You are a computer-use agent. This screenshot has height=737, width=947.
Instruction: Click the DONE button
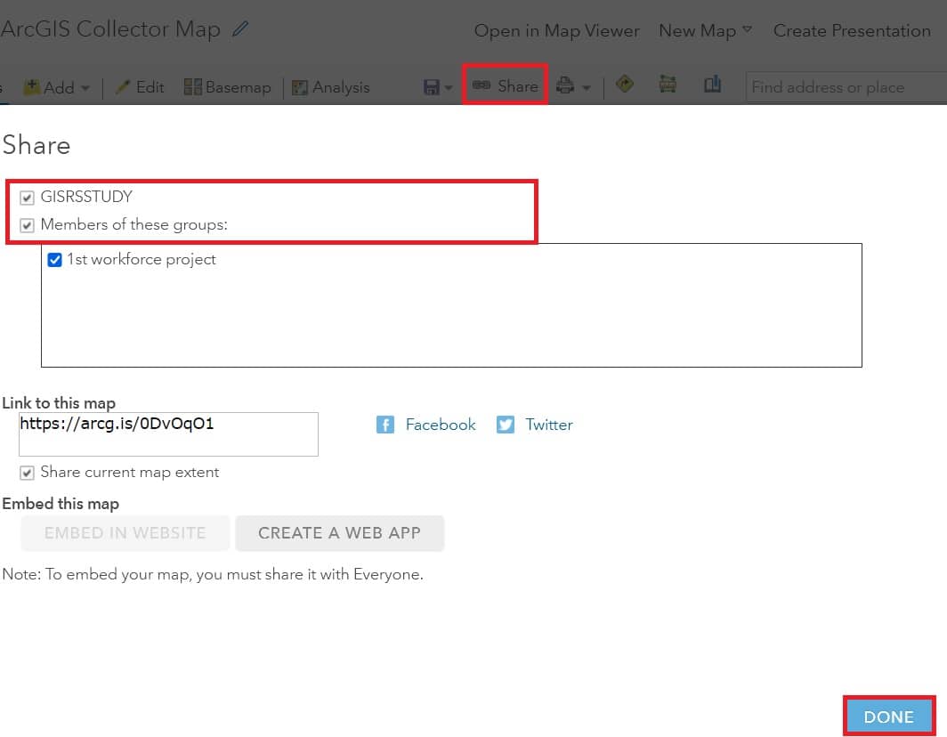[888, 716]
